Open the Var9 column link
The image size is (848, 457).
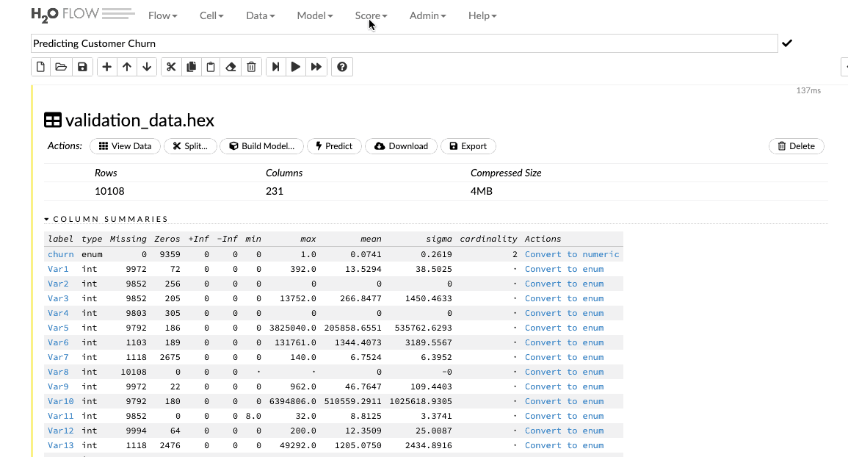pos(58,386)
